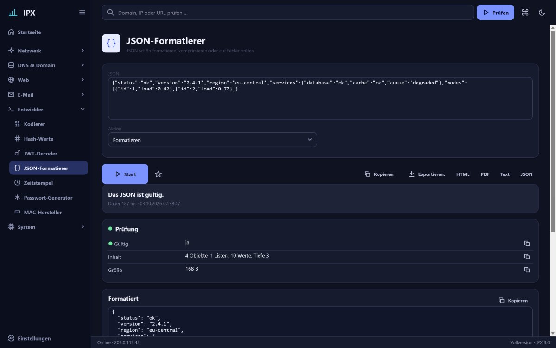Open the JWT-Decoder tool
The image size is (556, 348).
coord(49,153)
